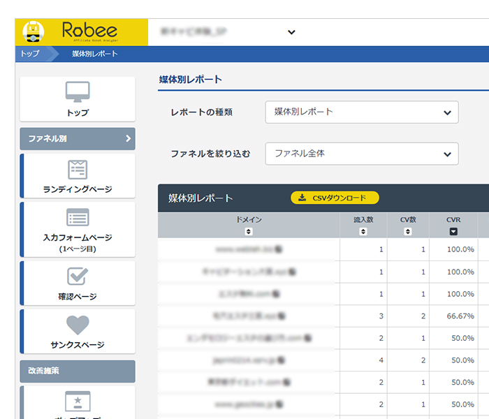Image resolution: width=489 pixels, height=419 pixels.
Task: Click the link icon in eighth domain row
Action: click(279, 404)
